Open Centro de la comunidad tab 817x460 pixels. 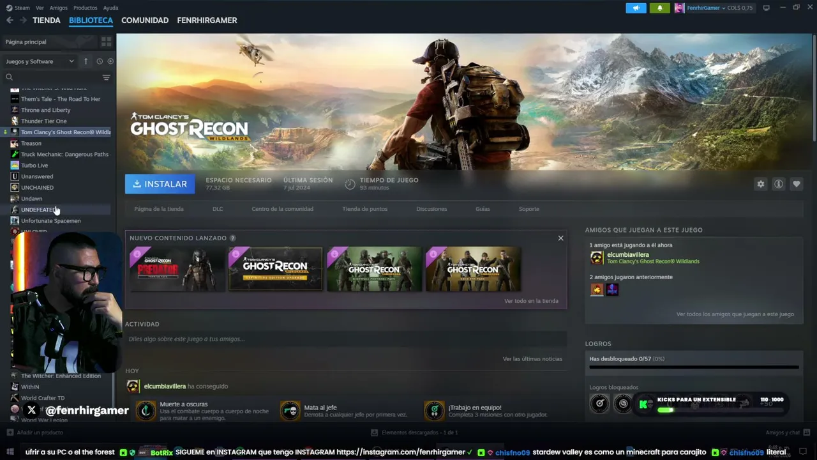282,209
